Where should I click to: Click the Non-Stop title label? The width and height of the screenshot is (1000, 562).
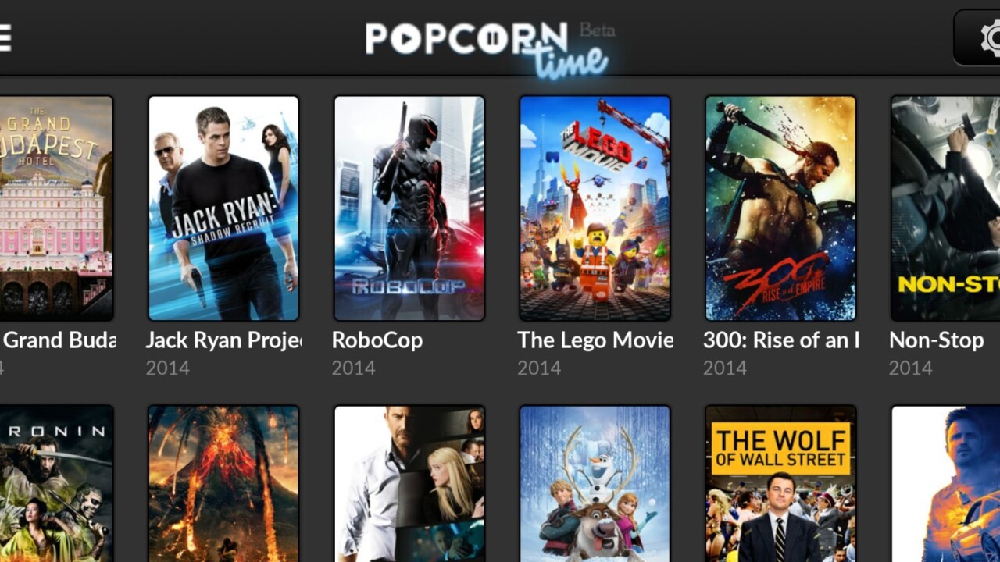click(936, 340)
